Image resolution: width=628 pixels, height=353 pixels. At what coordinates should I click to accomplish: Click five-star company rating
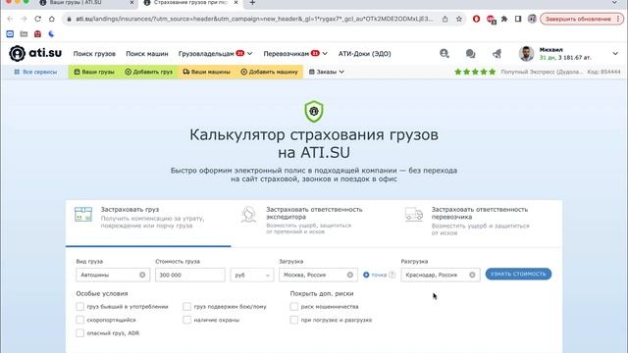coord(475,72)
